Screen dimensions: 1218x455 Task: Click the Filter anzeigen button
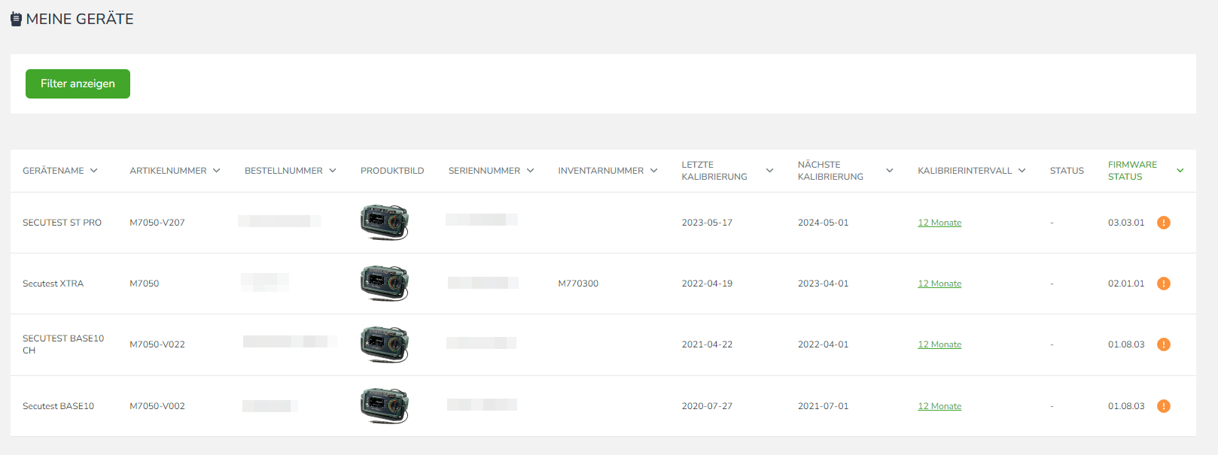click(78, 83)
